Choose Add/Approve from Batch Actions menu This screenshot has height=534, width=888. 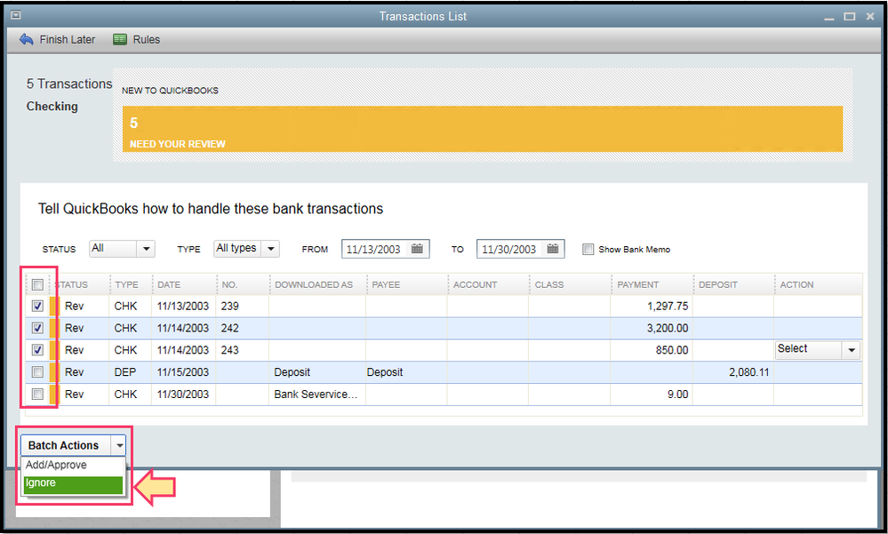73,465
